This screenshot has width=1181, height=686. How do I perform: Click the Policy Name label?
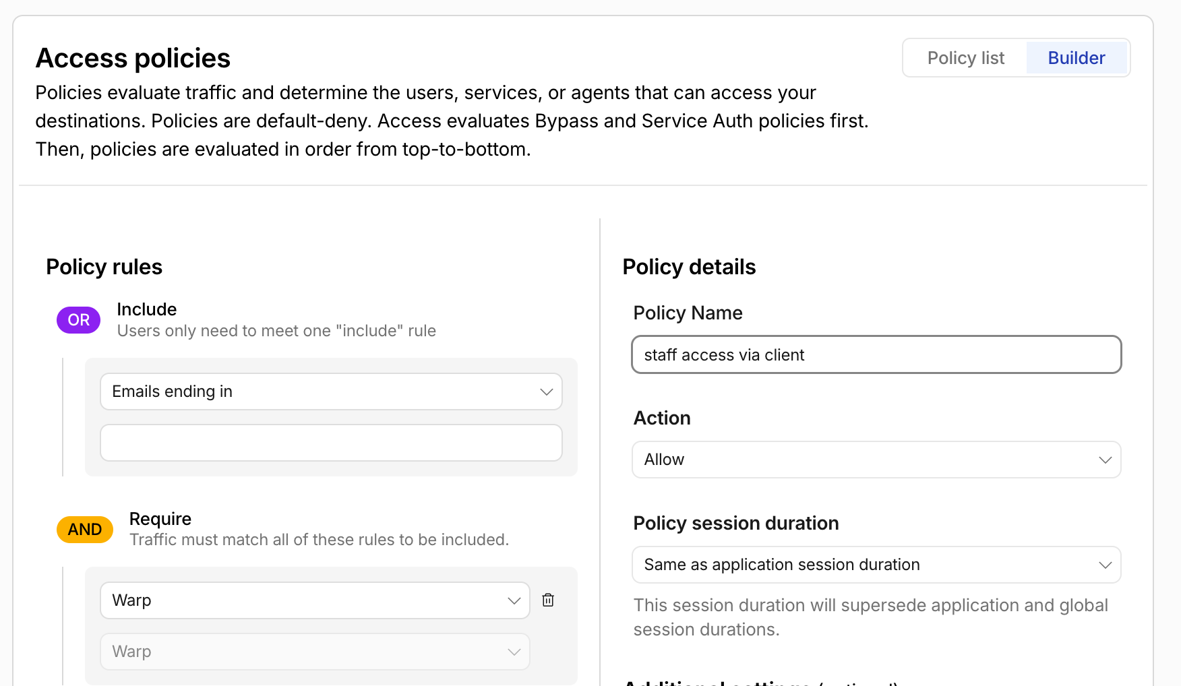click(688, 313)
